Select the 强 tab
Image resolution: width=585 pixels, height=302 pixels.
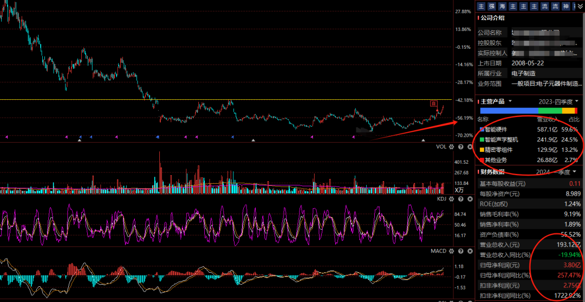(x=492, y=7)
